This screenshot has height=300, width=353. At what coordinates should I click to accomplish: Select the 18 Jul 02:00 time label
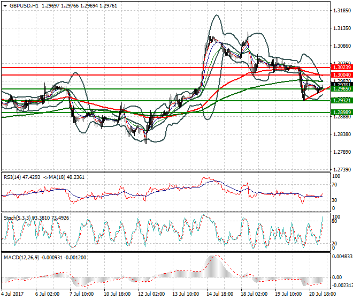(254, 294)
